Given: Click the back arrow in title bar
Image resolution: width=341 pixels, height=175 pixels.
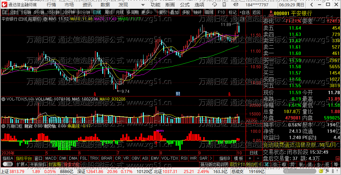Looking at the screenshot, I should tap(312, 5).
